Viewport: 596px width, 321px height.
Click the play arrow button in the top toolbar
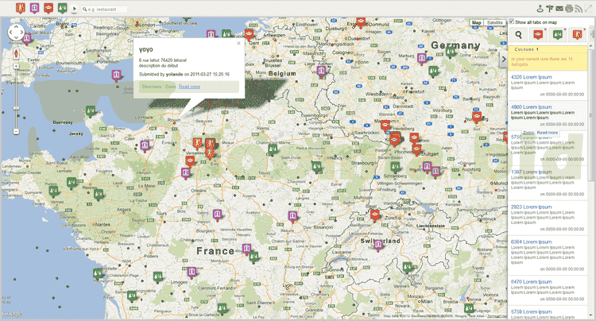(75, 9)
